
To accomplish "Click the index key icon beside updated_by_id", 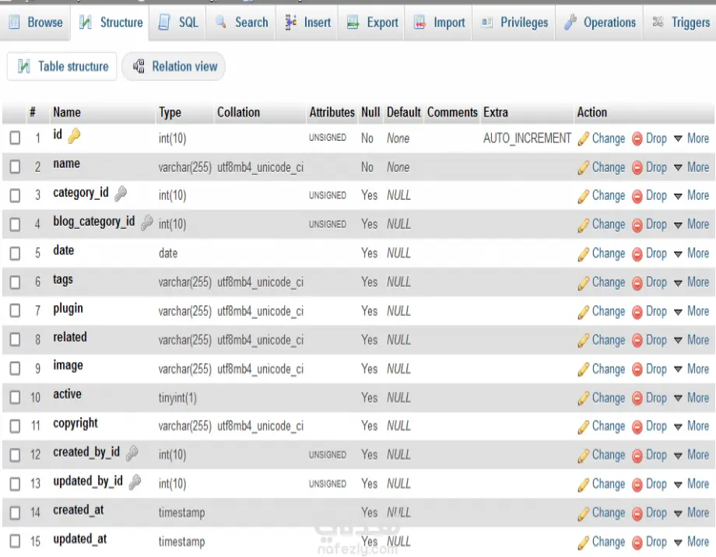I will pyautogui.click(x=135, y=482).
